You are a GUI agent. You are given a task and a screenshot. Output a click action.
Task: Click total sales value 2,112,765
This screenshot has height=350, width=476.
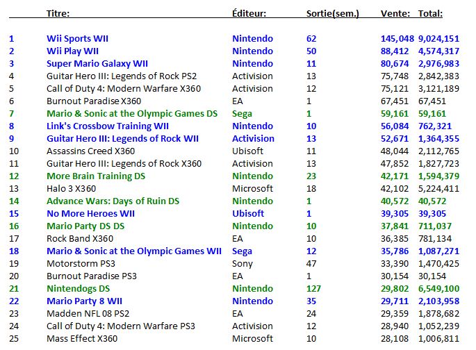click(438, 151)
